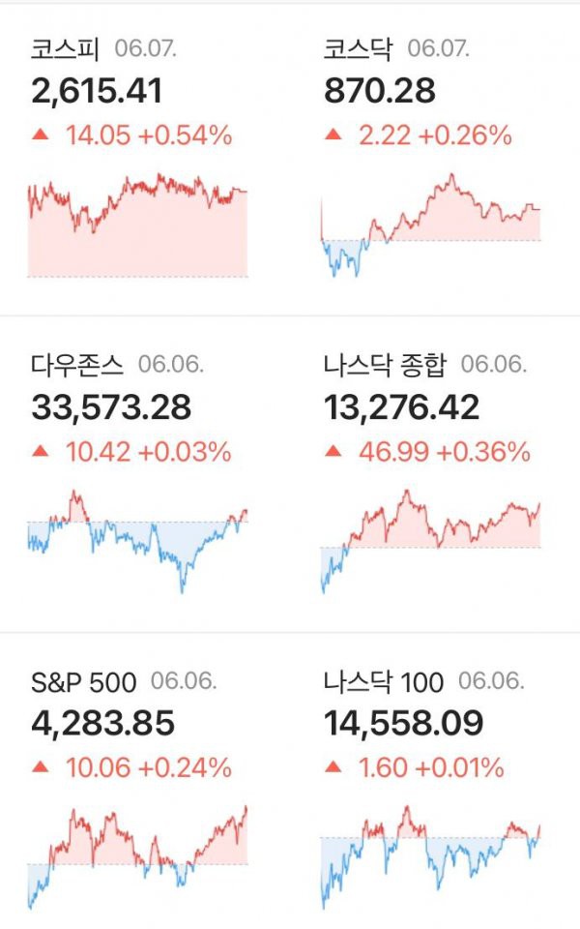The image size is (580, 929).
Task: Click the 나스닥 종합 red up-triangle icon
Action: (x=333, y=451)
